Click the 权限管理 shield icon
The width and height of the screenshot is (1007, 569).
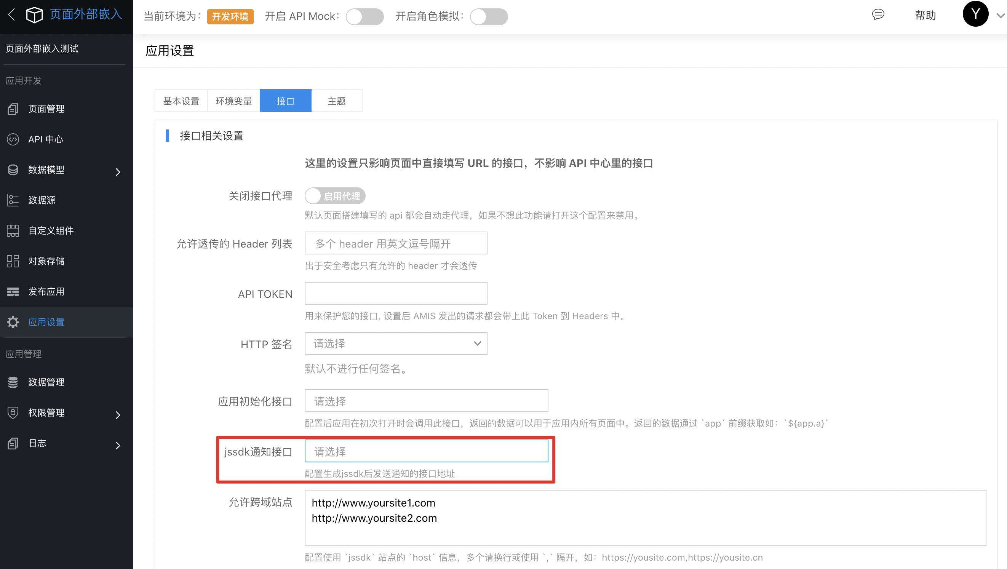pos(13,413)
